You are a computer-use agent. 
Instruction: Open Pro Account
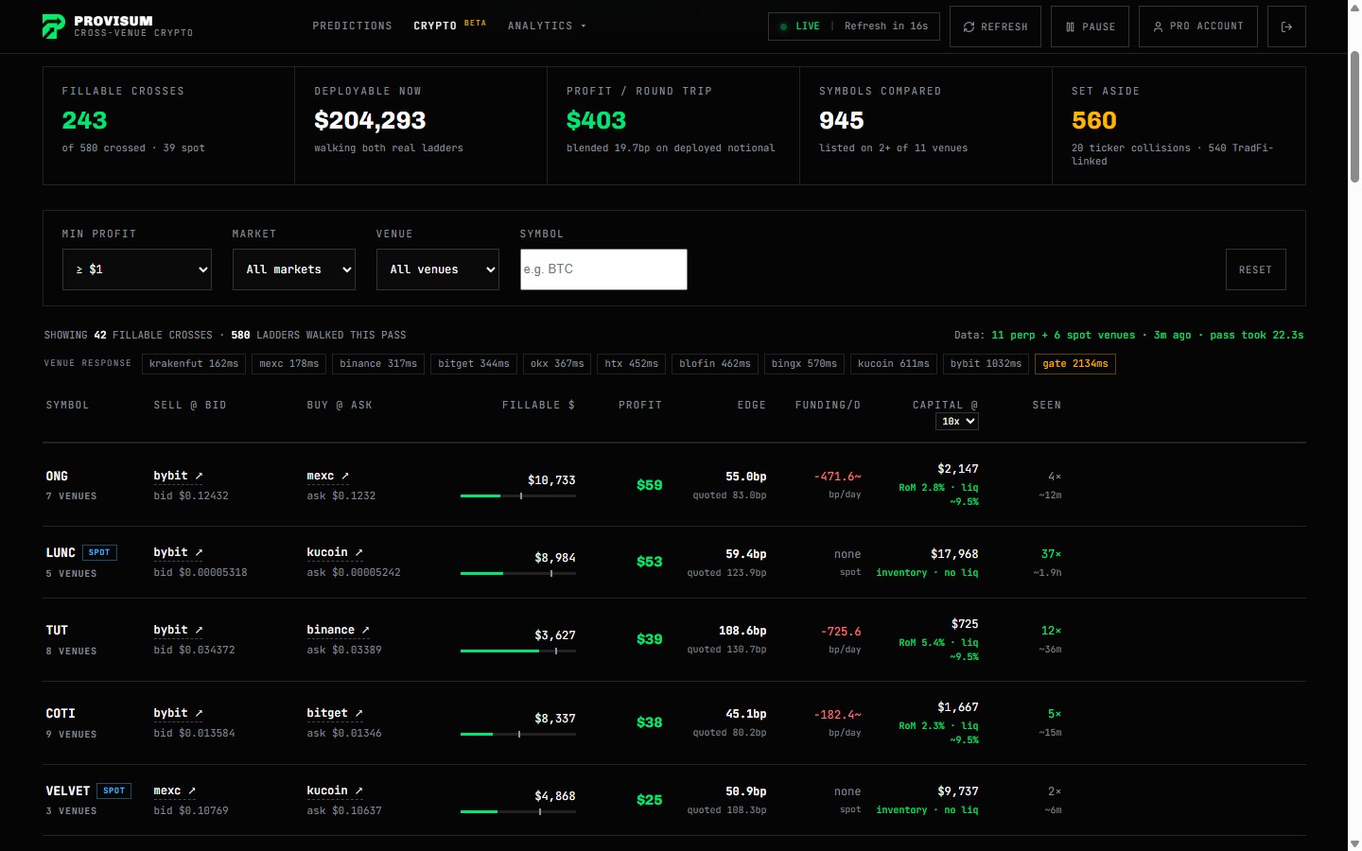pos(1198,26)
